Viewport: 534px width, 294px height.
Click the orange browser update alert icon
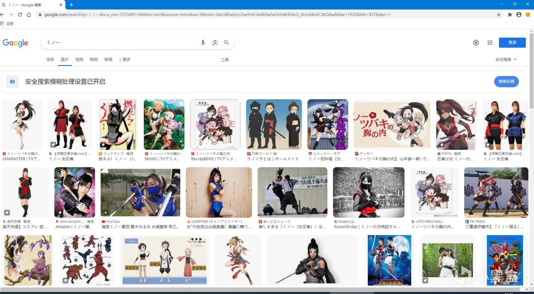click(528, 15)
